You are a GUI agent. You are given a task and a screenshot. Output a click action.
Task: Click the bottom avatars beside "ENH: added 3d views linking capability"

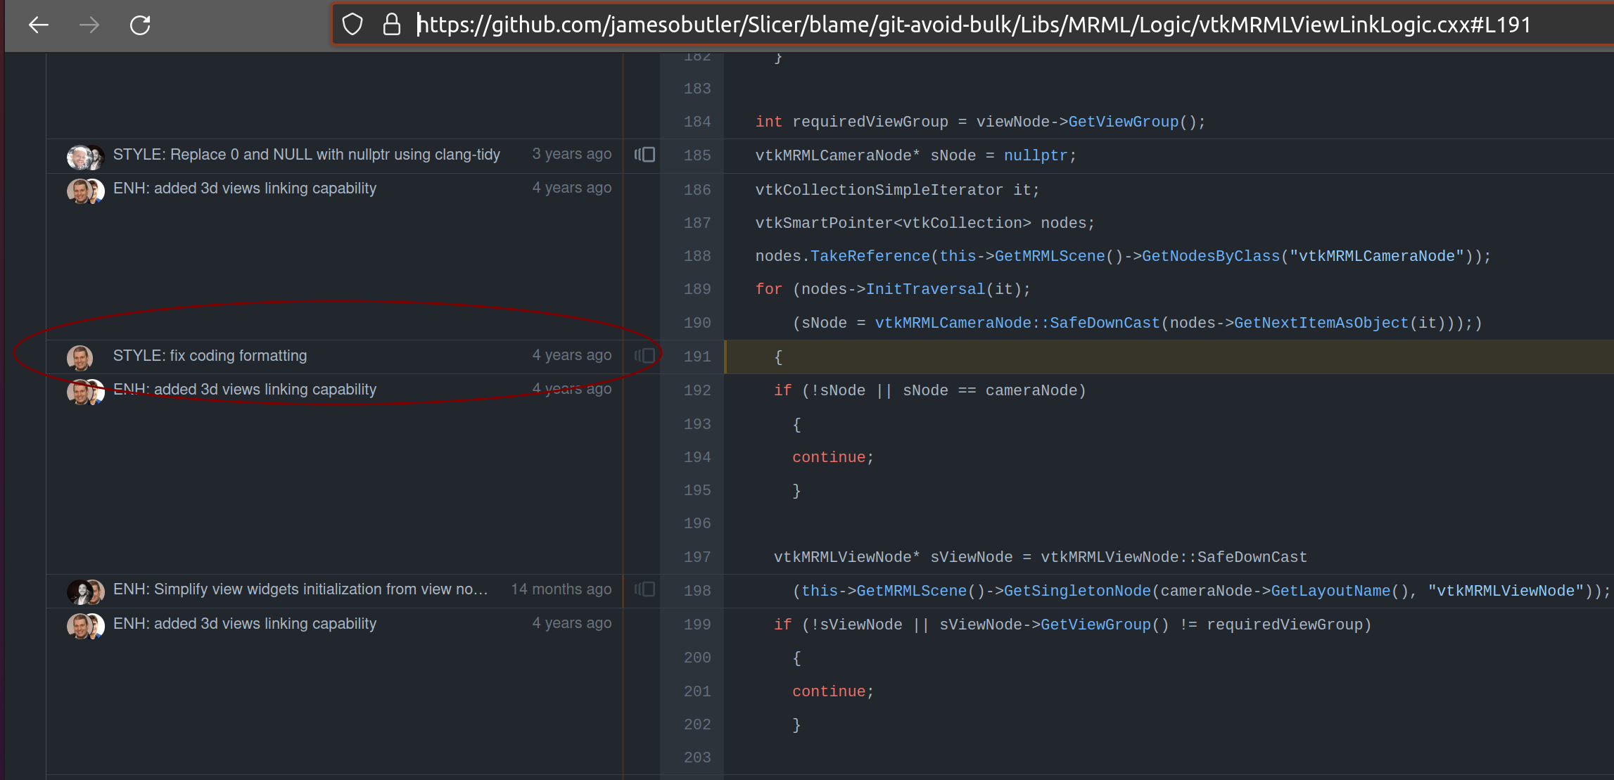point(84,625)
